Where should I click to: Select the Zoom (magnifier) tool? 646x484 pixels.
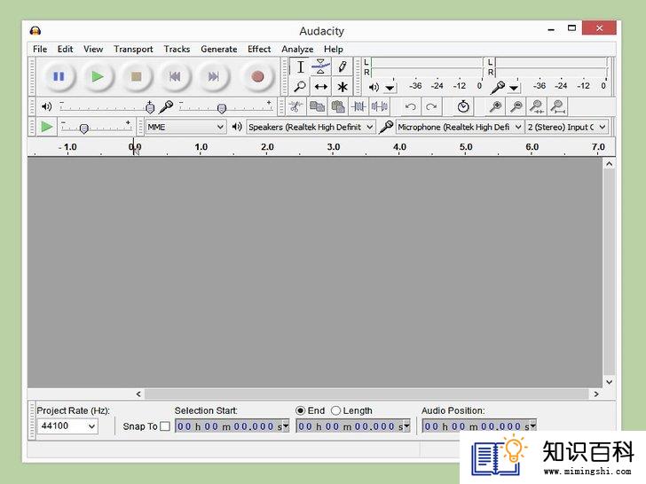(x=301, y=87)
